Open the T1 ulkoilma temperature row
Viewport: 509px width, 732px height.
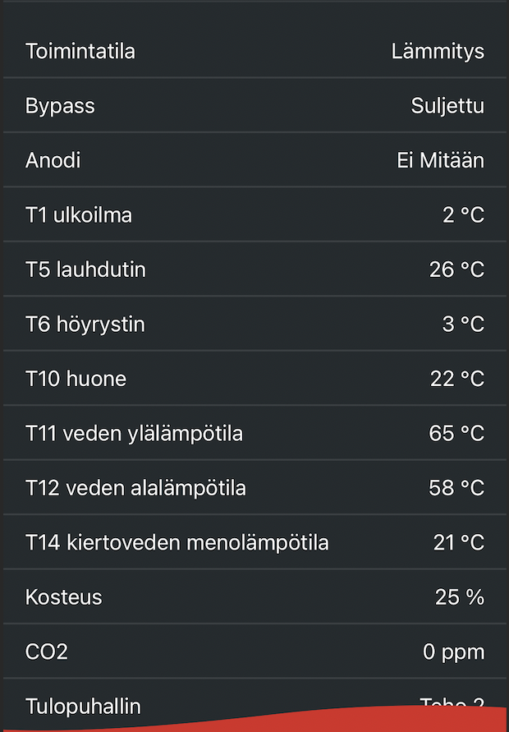[80, 214]
